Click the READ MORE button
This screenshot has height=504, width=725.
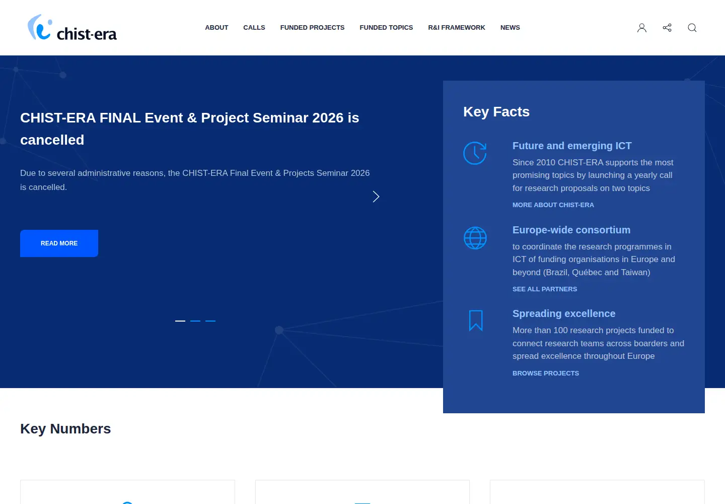(x=59, y=243)
